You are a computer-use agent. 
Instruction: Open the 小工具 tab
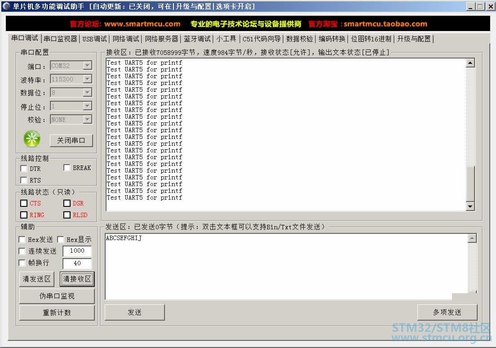pyautogui.click(x=226, y=39)
